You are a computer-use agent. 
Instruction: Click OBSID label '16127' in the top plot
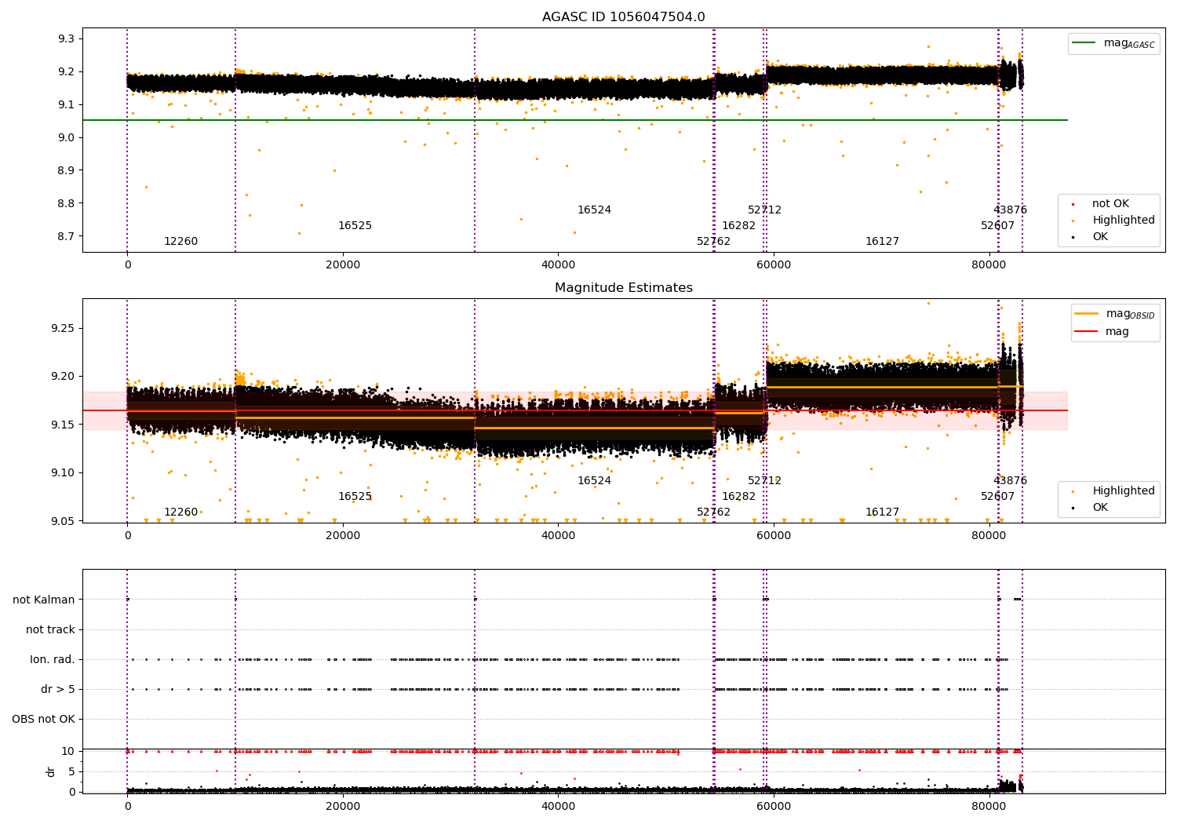coord(882,242)
